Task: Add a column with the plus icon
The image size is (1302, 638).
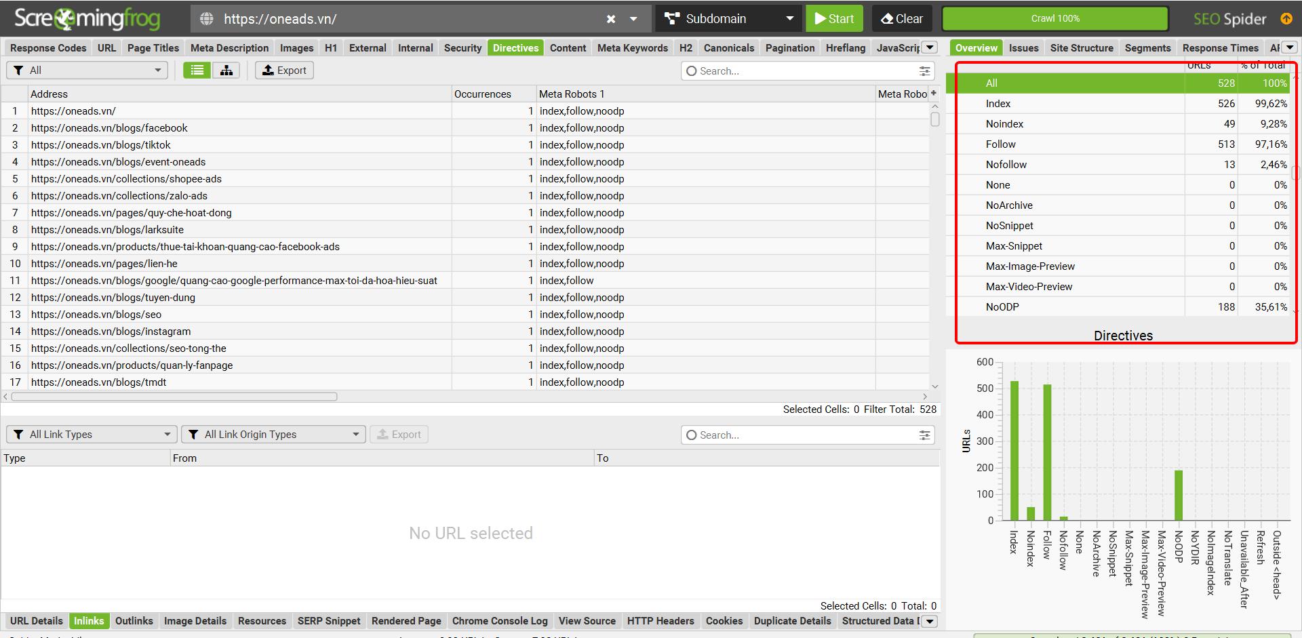Action: coord(934,93)
